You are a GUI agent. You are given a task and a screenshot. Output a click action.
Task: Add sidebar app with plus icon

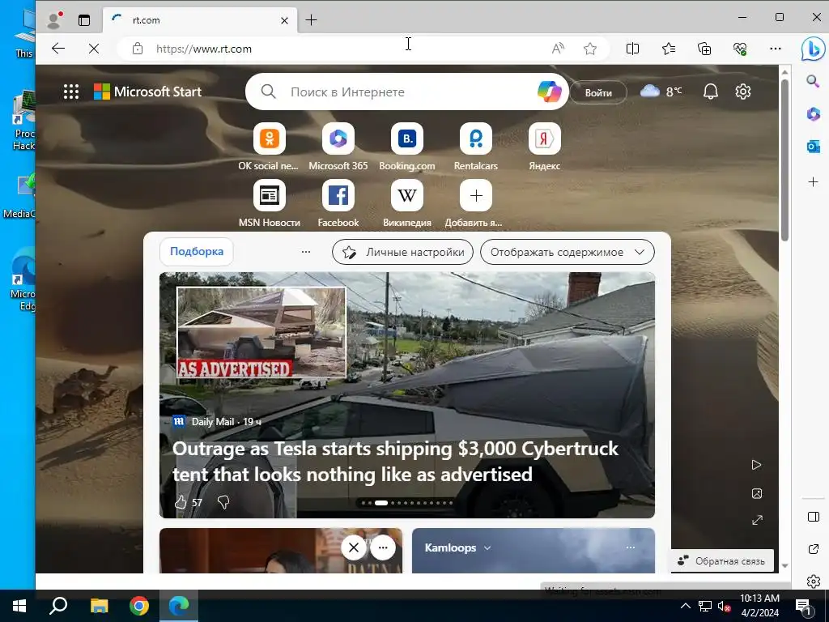pos(813,182)
